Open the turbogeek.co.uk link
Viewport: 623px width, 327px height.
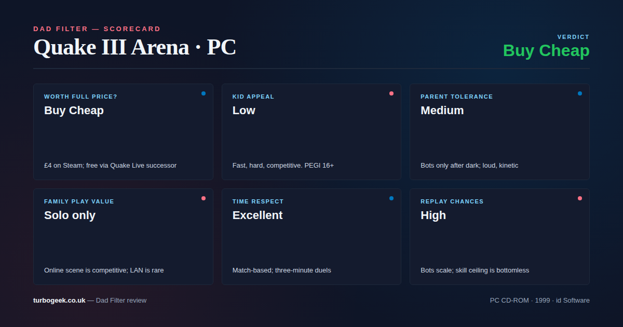pos(58,300)
